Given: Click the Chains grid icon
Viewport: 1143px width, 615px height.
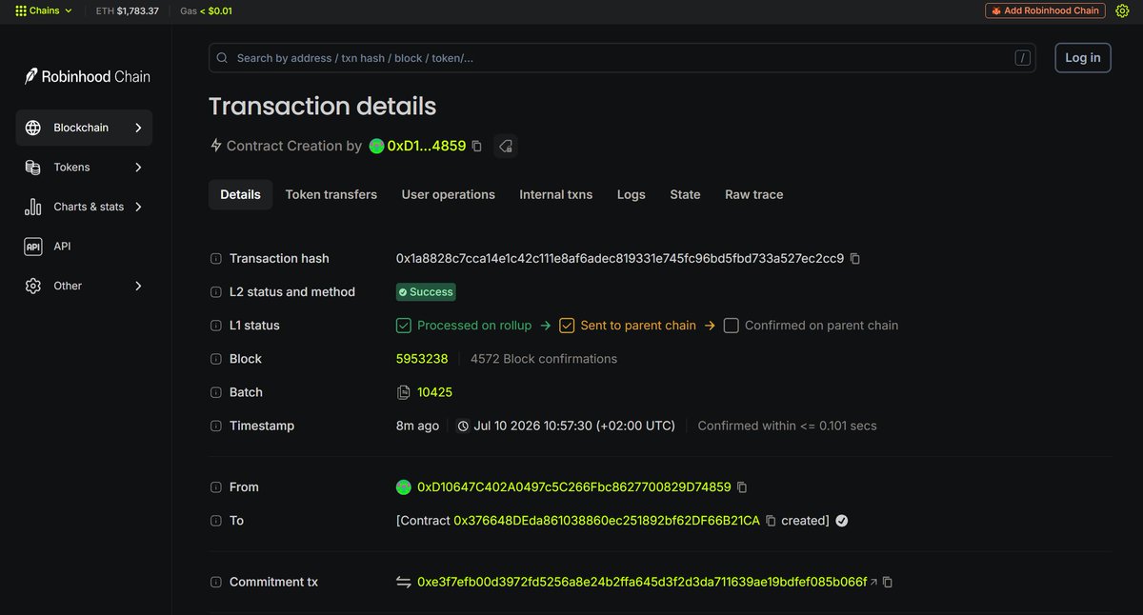Looking at the screenshot, I should point(21,10).
